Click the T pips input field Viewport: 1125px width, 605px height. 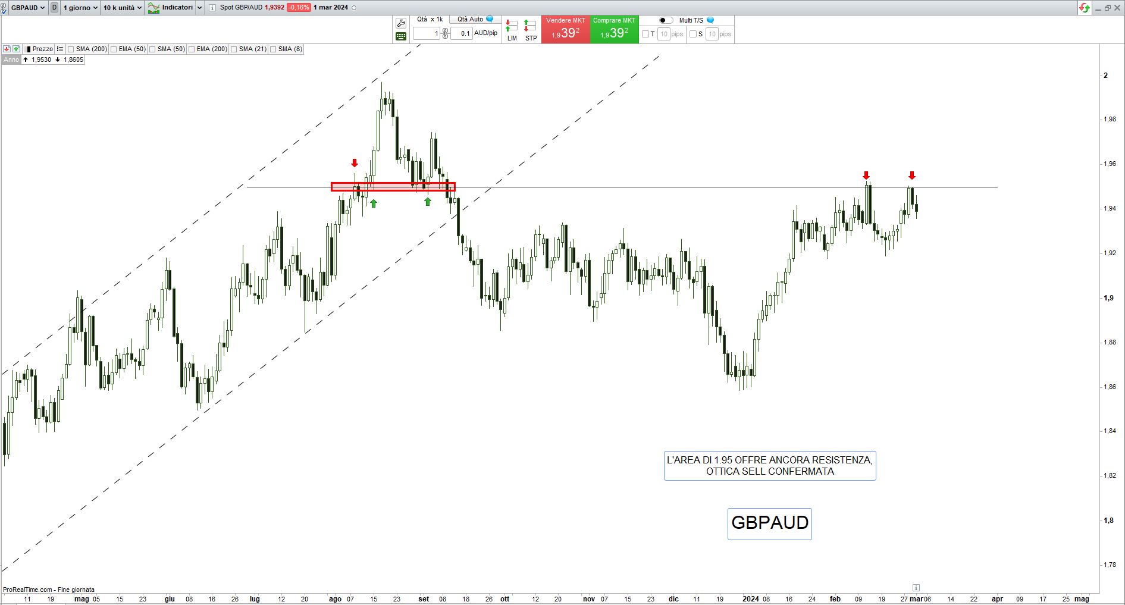tap(664, 35)
